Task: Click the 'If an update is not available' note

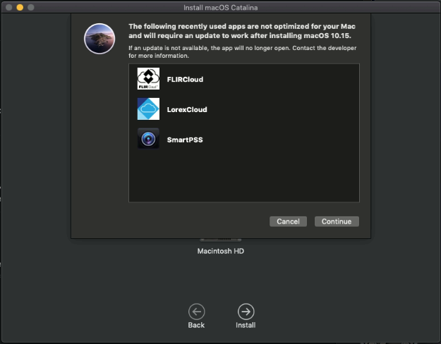Action: [x=243, y=51]
